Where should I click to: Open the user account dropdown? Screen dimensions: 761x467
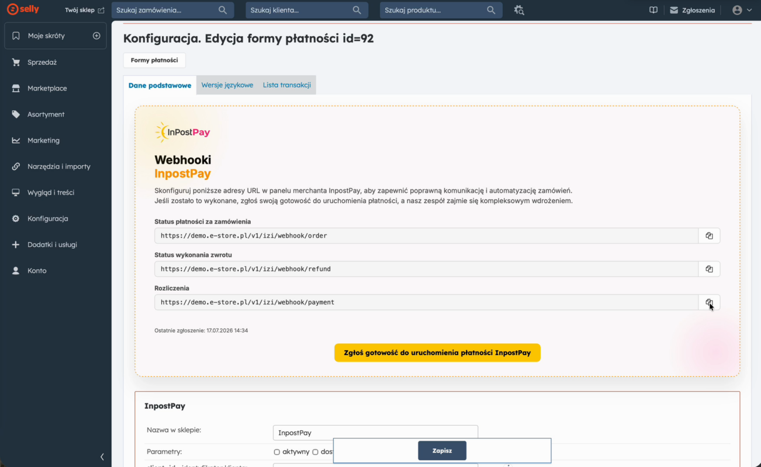[742, 10]
